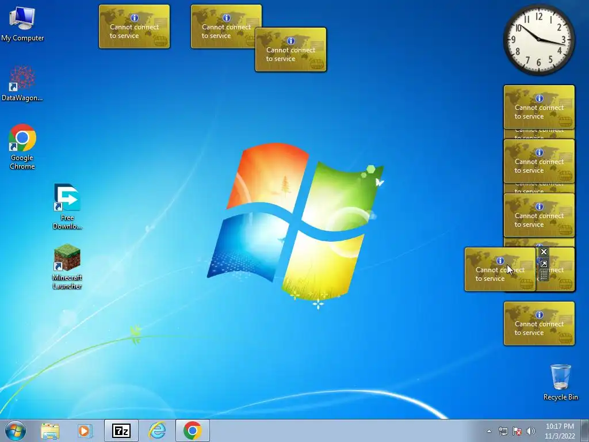Image resolution: width=589 pixels, height=442 pixels.
Task: Open Windows Explorer from the taskbar
Action: coord(50,430)
